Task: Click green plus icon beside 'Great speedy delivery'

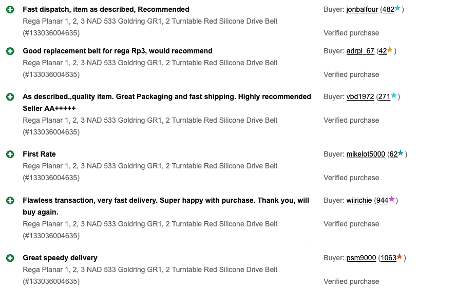Action: coord(10,258)
